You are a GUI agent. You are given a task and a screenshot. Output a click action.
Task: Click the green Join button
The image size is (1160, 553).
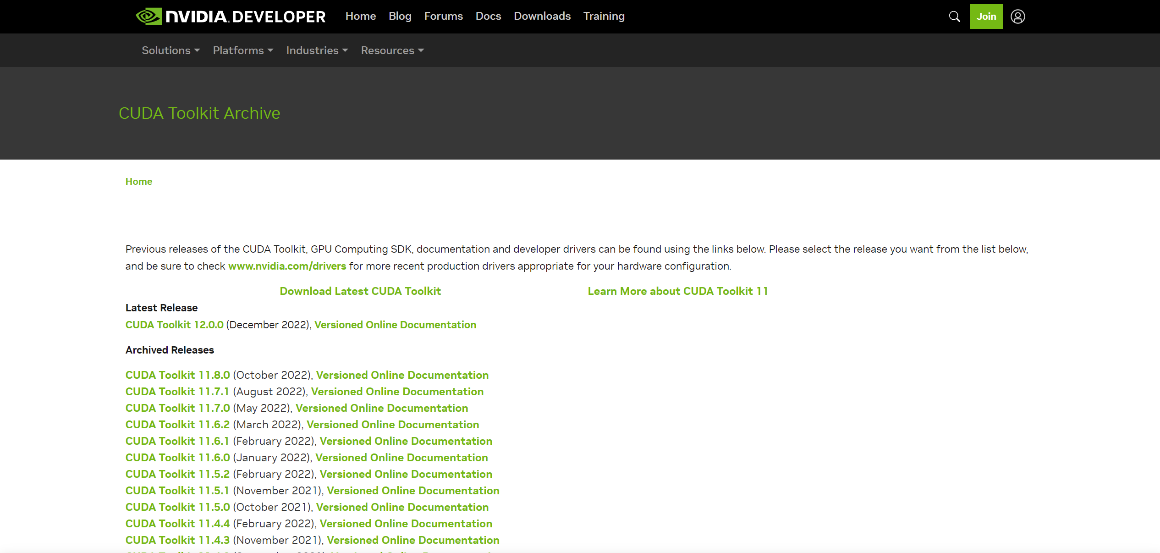click(986, 17)
